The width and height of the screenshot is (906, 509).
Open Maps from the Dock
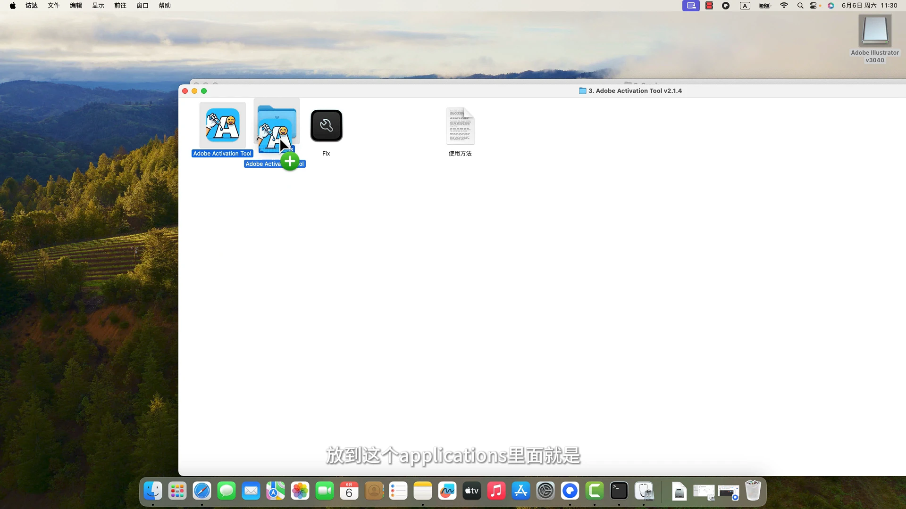click(x=276, y=491)
